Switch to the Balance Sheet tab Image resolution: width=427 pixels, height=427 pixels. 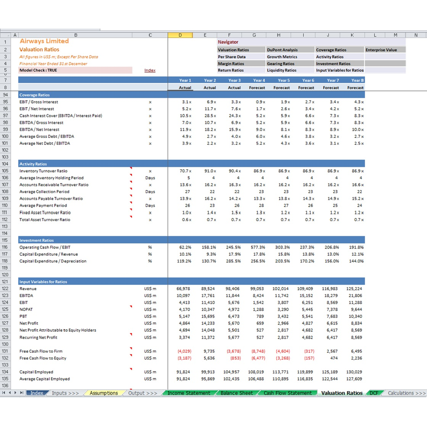coord(237,393)
